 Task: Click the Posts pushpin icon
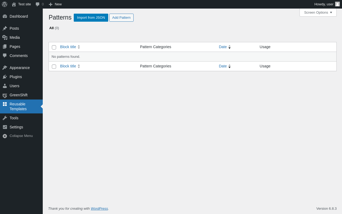pos(5,28)
